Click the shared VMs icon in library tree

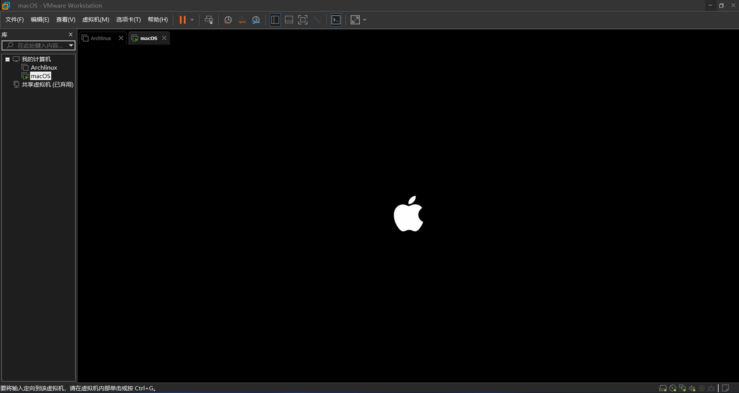pyautogui.click(x=16, y=84)
